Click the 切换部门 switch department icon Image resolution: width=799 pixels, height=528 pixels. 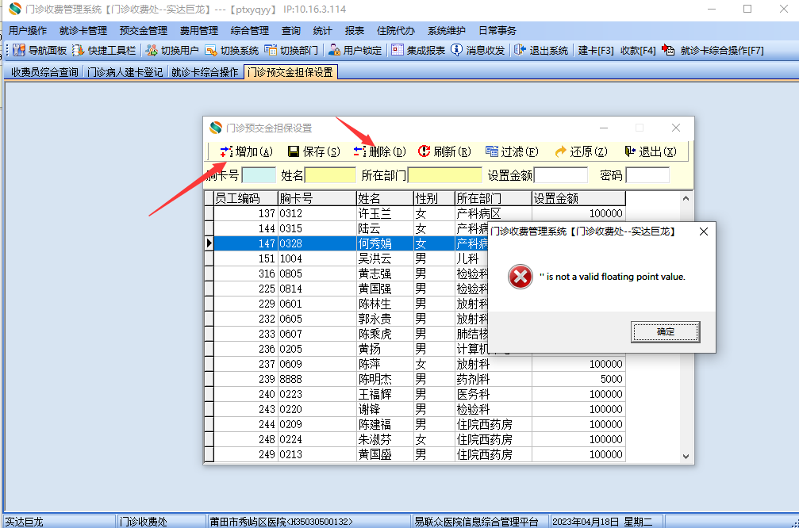[271, 50]
